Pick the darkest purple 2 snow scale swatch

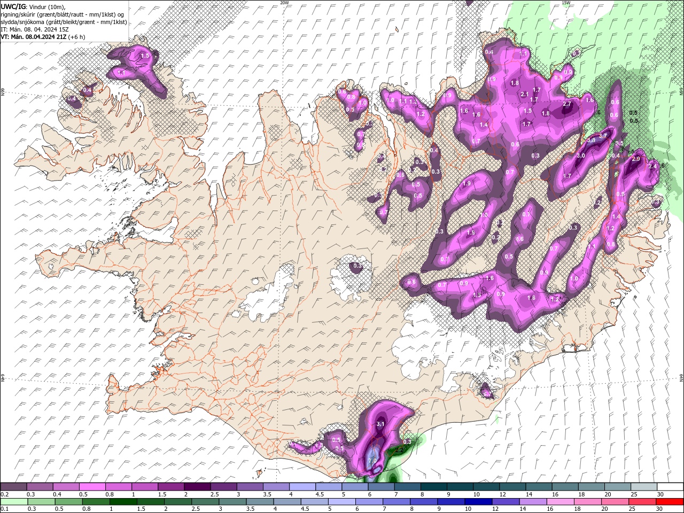(197, 487)
